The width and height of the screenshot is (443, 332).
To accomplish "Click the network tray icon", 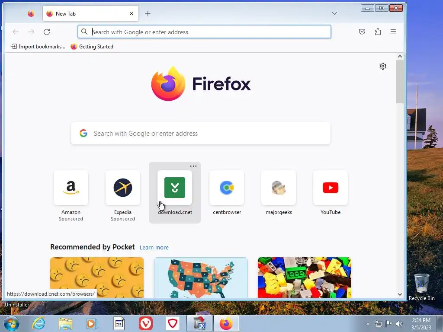I will coord(378,324).
